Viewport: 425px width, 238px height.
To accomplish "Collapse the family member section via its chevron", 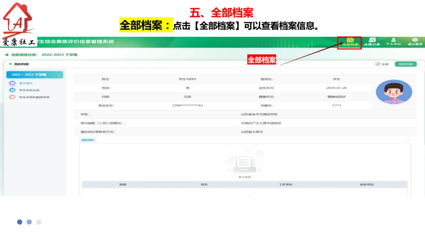I will (x=407, y=140).
